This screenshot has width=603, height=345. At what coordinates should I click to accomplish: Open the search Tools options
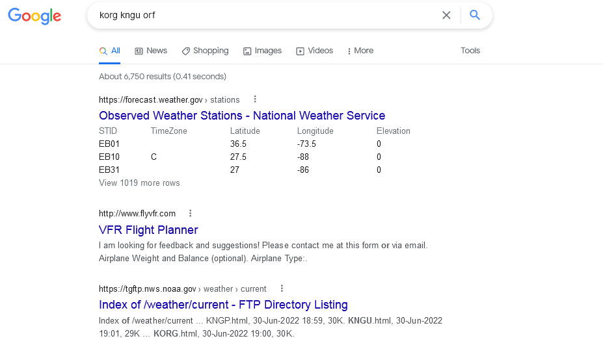coord(470,51)
